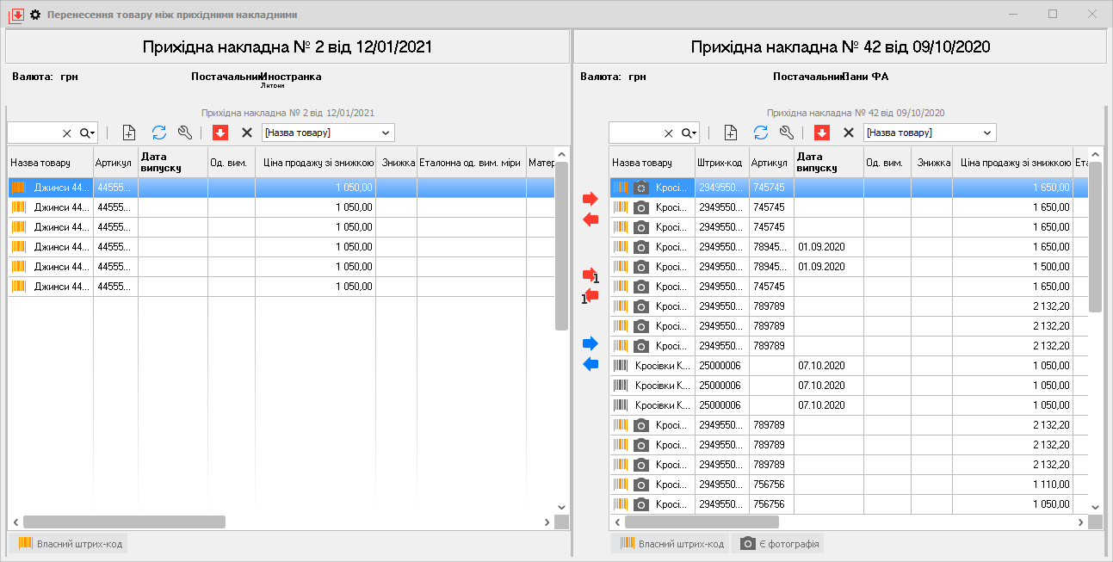Click 'Прихідна накладна № 42' header button
Screen dimensions: 1113x562
tap(839, 47)
